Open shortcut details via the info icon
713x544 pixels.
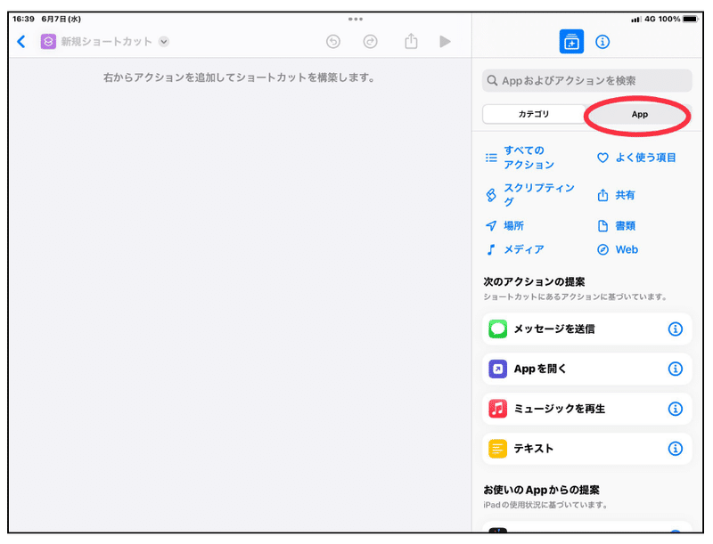coord(602,42)
